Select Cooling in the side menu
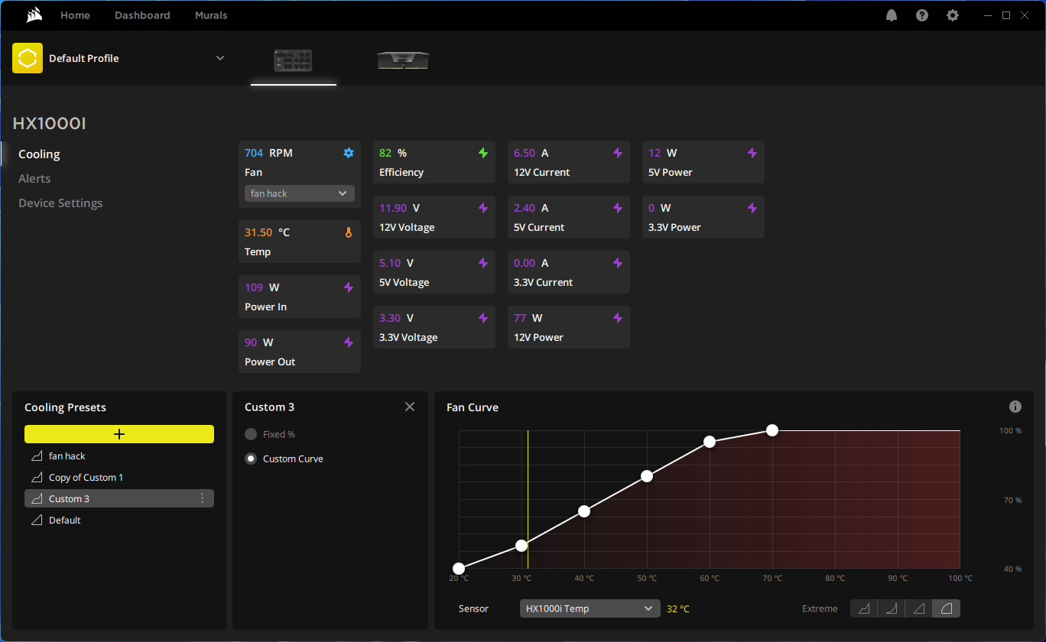The image size is (1046, 642). [x=39, y=154]
